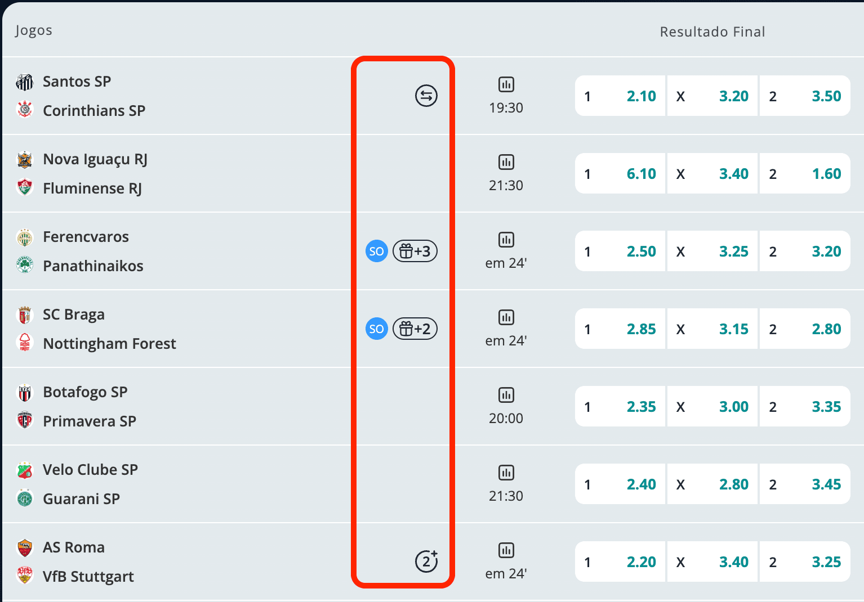Select Santos SP win odds 2.10
This screenshot has width=864, height=602.
pyautogui.click(x=620, y=96)
